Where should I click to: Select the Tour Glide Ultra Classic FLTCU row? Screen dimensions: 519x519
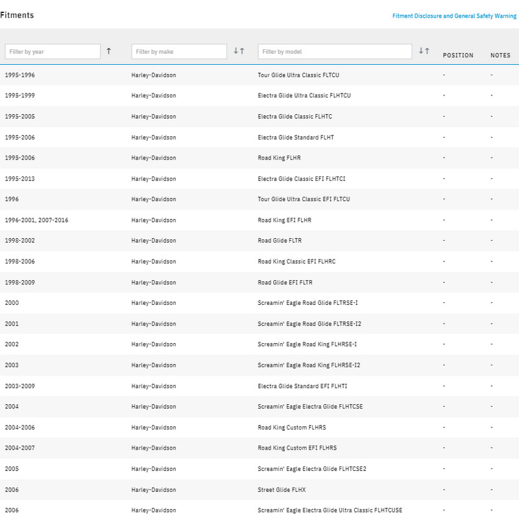(x=298, y=75)
